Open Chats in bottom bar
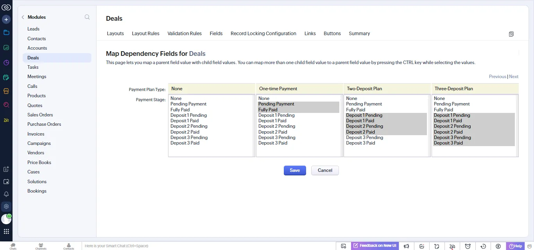The image size is (534, 250). [13, 246]
